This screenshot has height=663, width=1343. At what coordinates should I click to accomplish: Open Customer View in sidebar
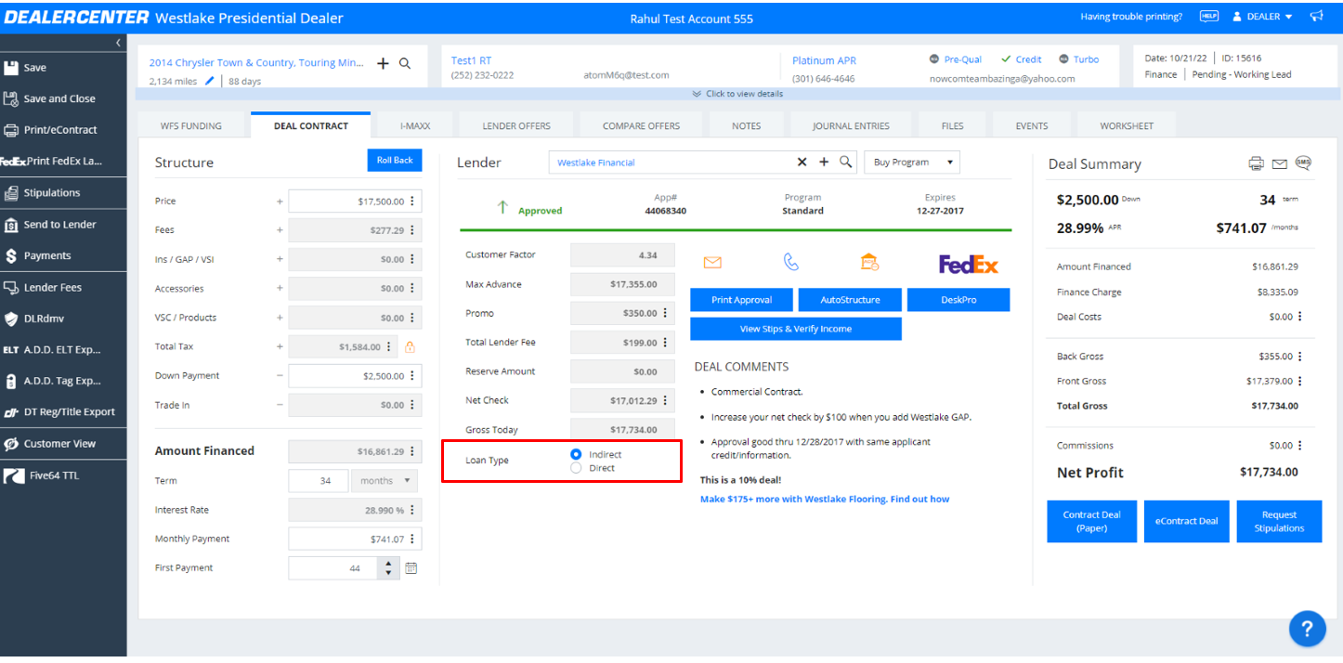[62, 444]
